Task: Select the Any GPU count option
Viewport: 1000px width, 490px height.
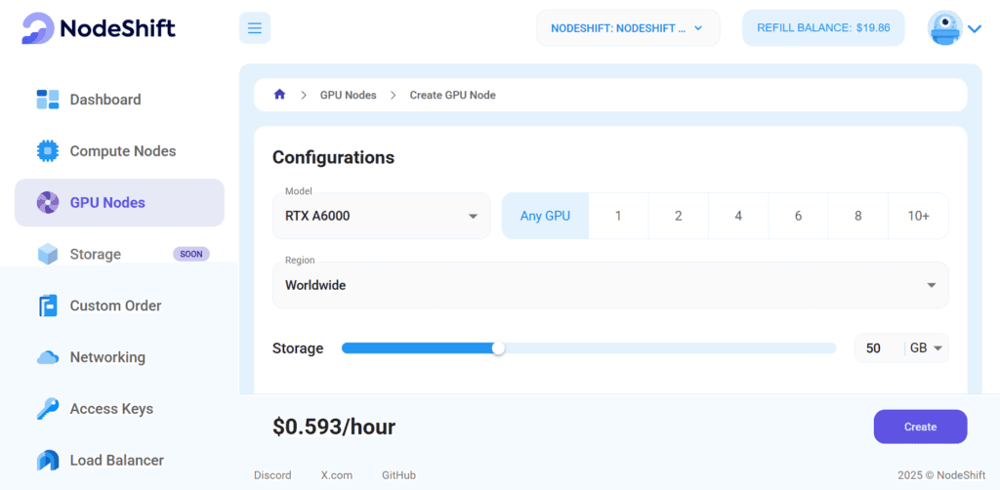Action: coord(545,216)
